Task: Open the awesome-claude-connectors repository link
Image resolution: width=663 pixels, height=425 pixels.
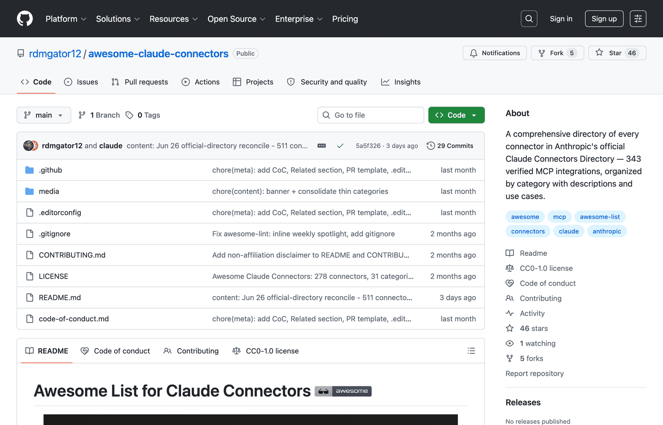Action: (x=158, y=53)
